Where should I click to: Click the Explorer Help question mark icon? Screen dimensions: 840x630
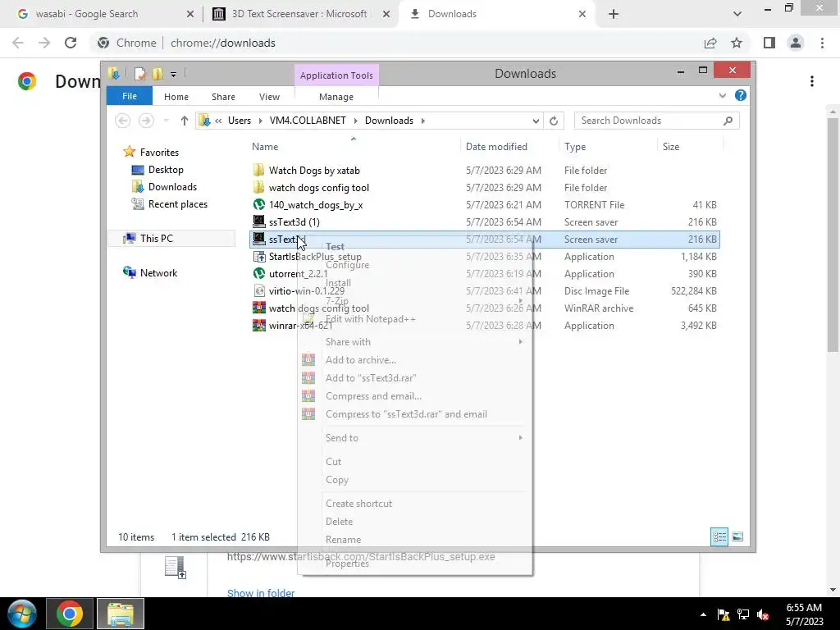741,95
